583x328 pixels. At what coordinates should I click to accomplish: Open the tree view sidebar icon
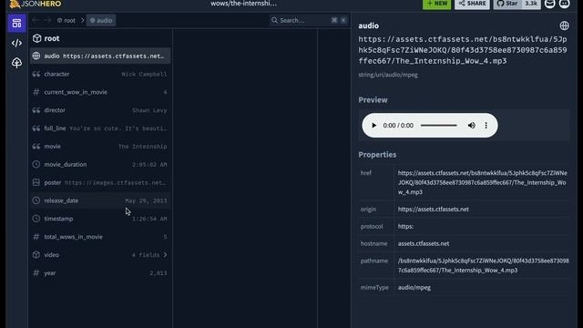(x=16, y=63)
